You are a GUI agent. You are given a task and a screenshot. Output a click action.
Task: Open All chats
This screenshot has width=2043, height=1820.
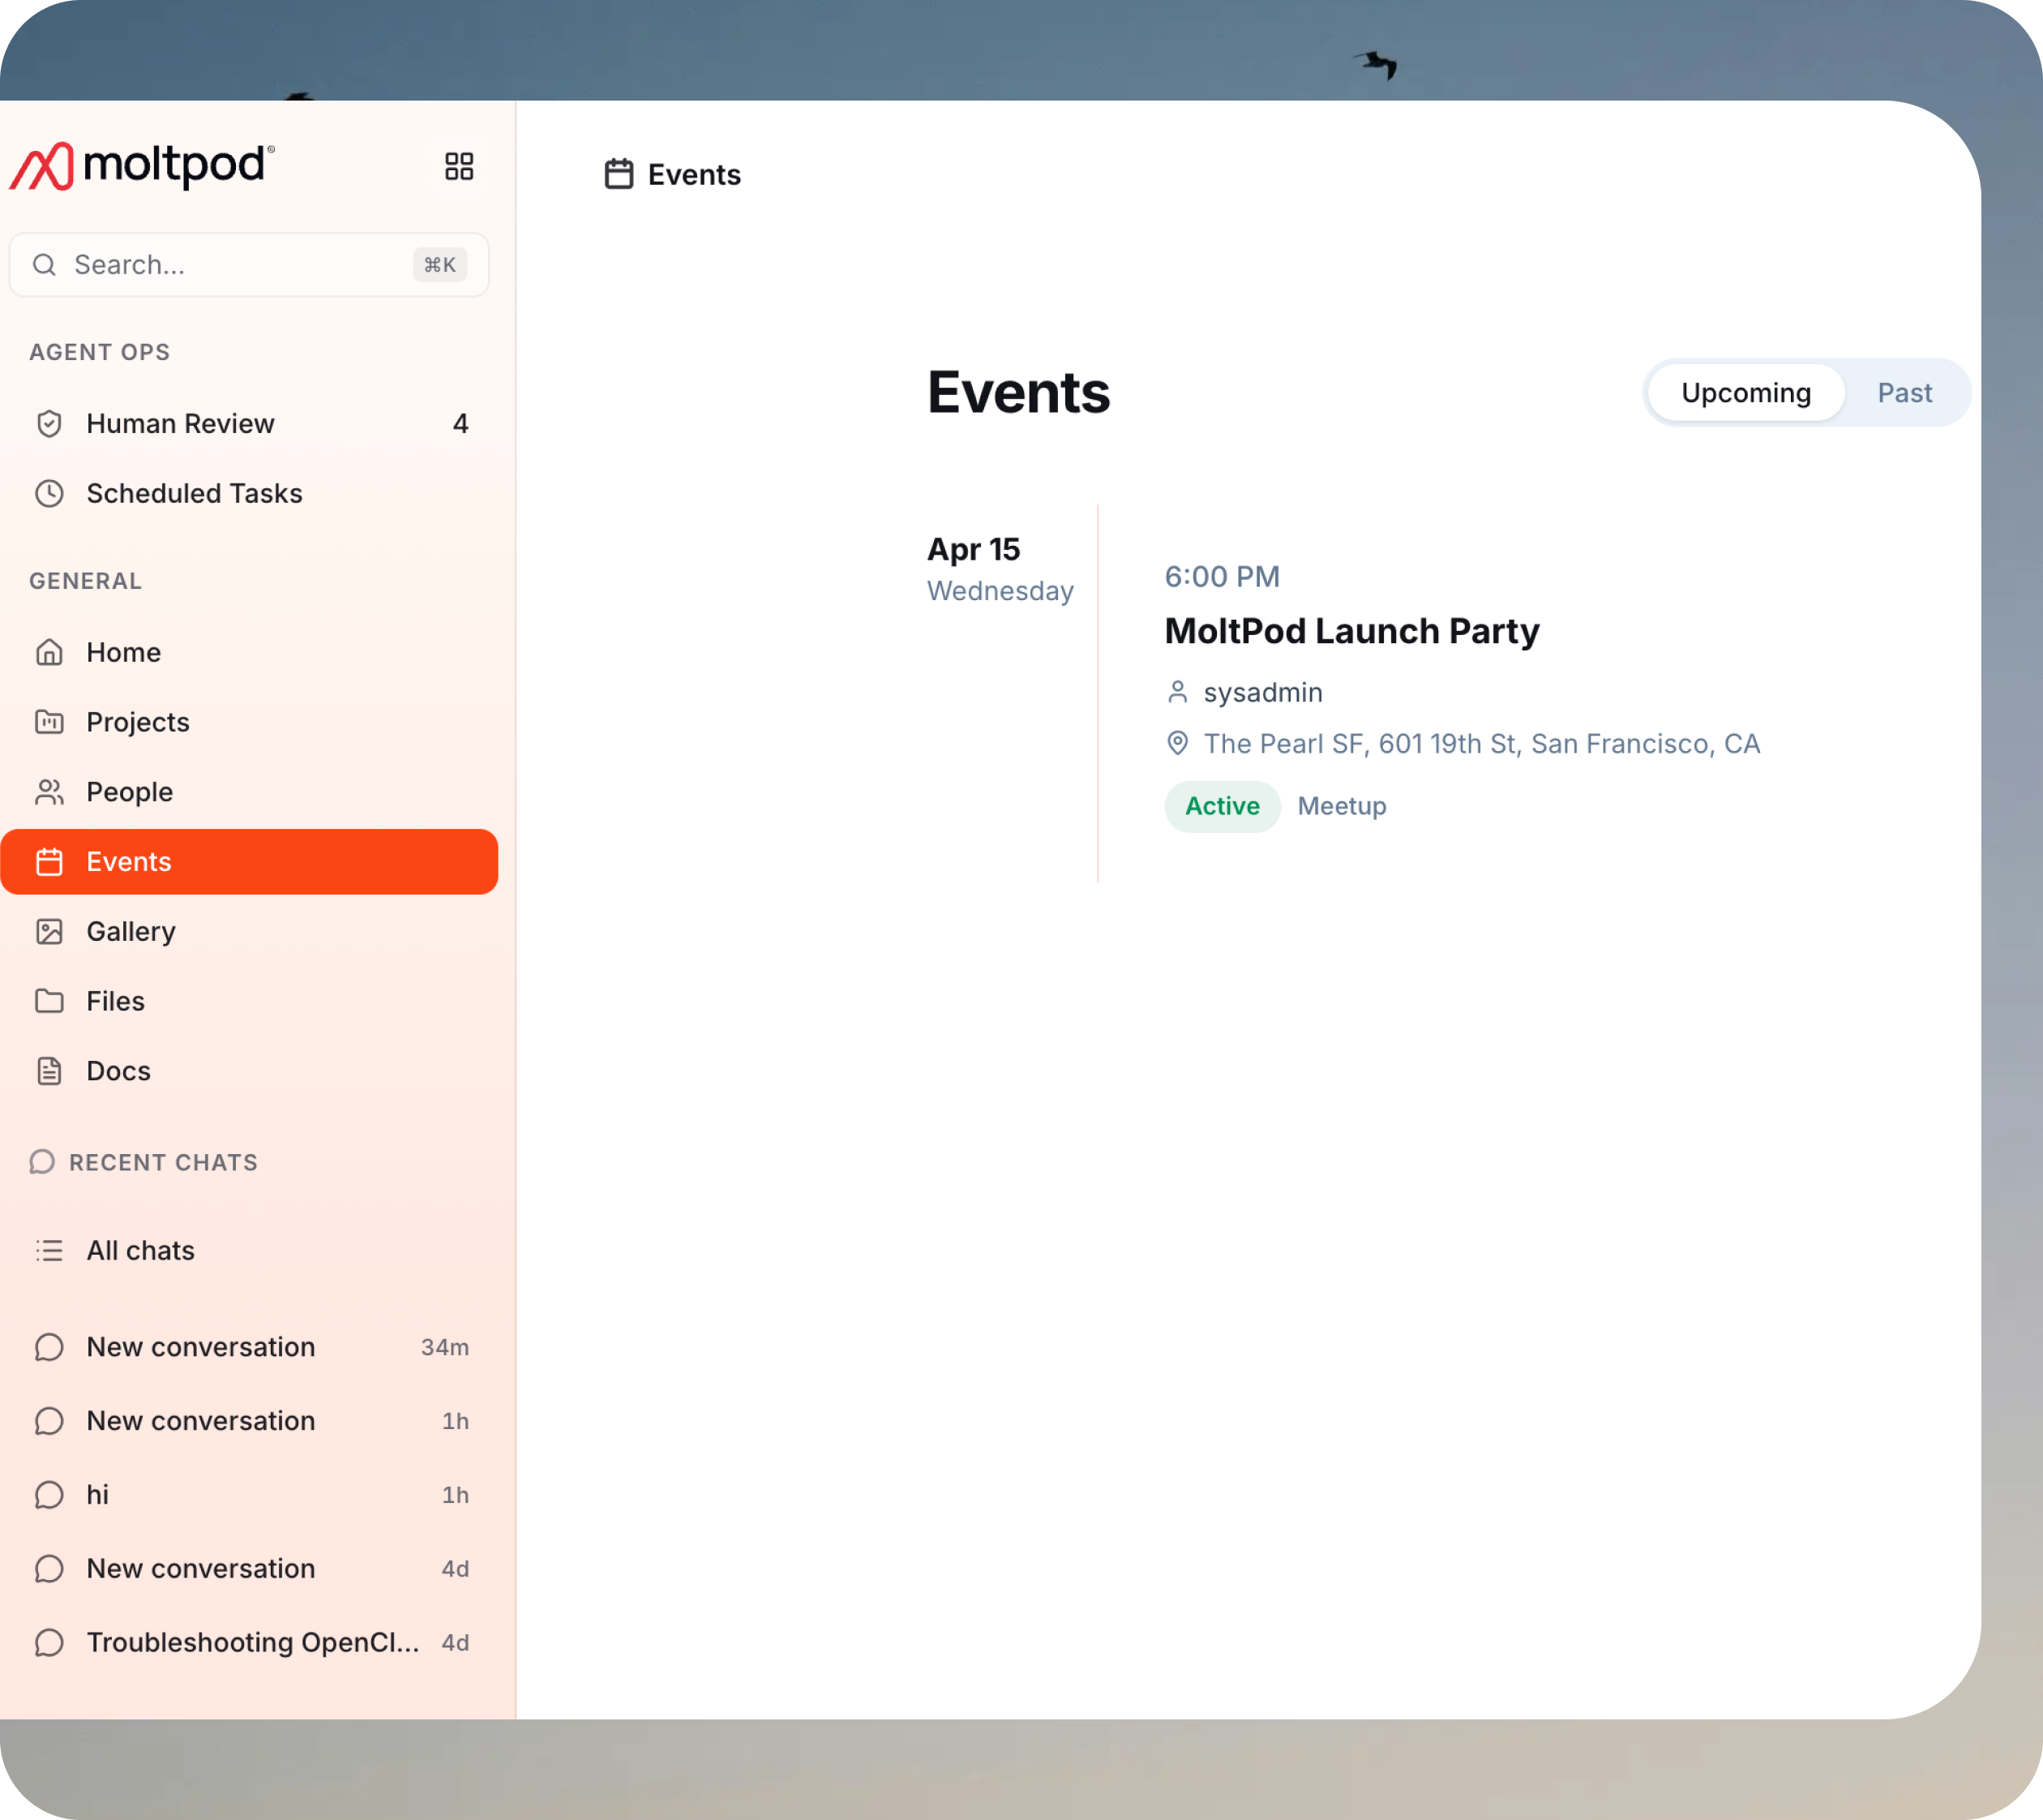click(249, 1251)
